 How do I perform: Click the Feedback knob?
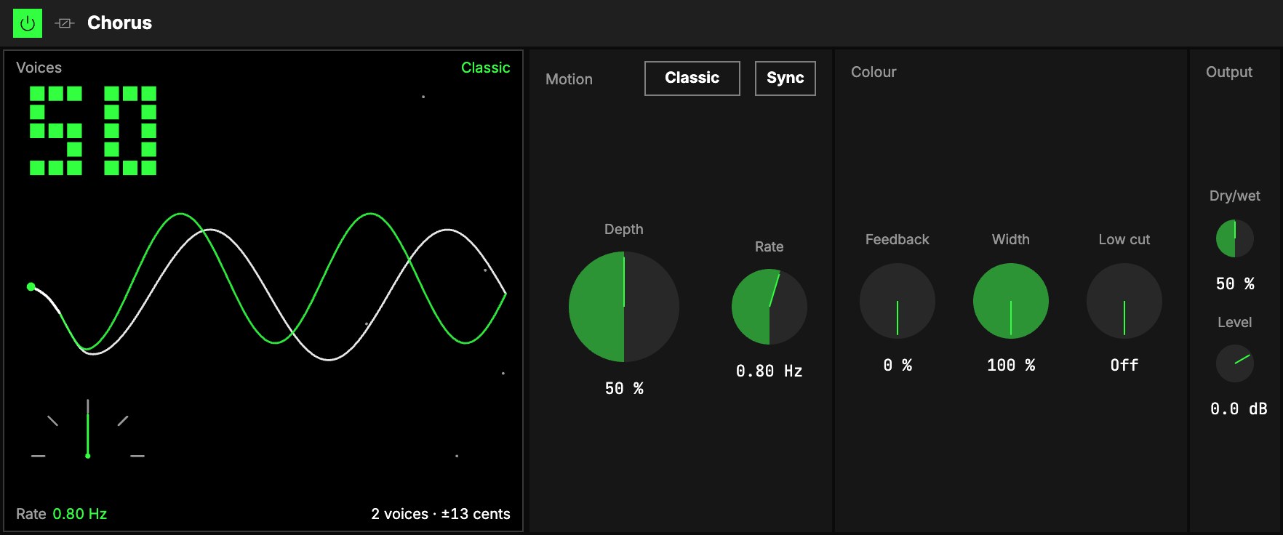tap(898, 301)
